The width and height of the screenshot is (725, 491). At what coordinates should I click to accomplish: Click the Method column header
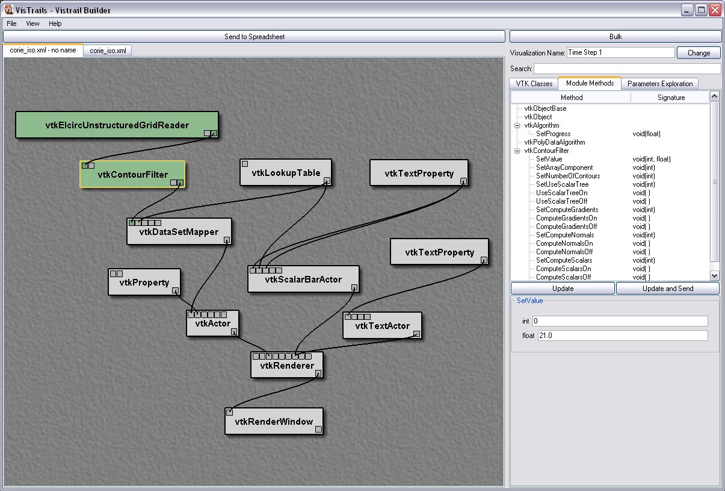pos(571,97)
